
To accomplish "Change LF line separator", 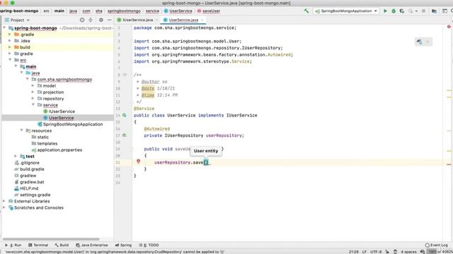I will 365,252.
